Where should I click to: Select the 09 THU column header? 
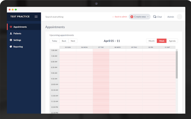134,47
